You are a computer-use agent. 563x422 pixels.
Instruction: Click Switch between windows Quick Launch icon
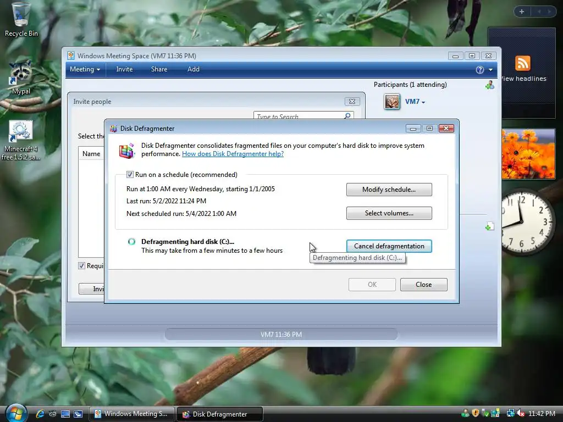point(78,414)
